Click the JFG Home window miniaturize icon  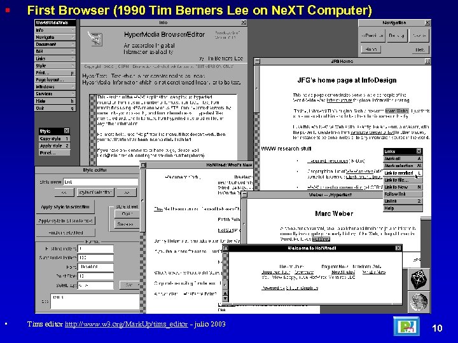[x=258, y=61]
